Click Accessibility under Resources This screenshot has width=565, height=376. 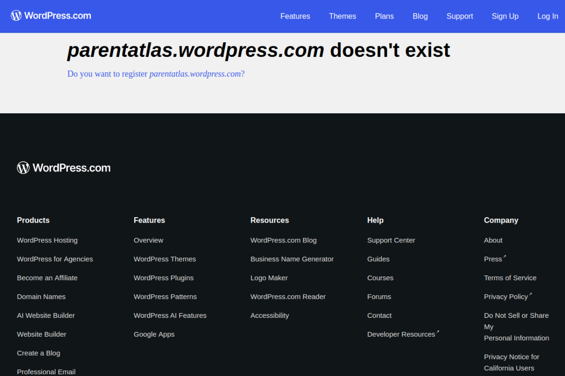270,316
